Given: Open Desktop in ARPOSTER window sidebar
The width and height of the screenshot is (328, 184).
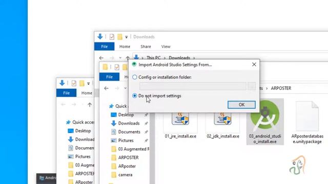Looking at the screenshot, I should (126, 114).
